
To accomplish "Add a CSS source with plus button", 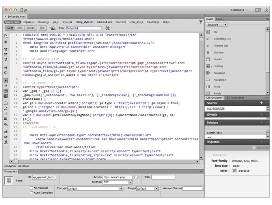I will 262,103.
